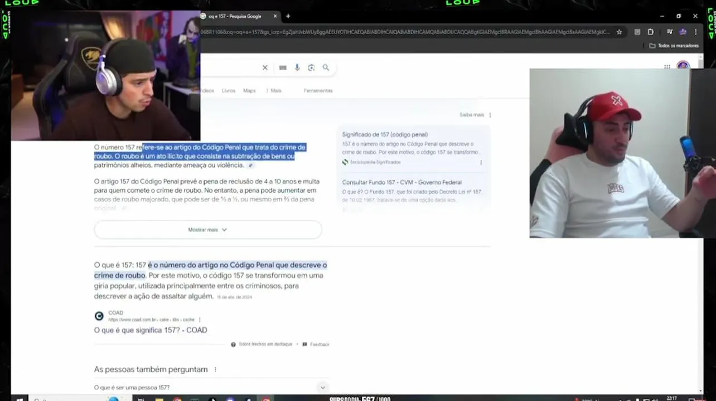Click the link icon after 'ameaça ou violência'
716x401 pixels.
click(251, 165)
